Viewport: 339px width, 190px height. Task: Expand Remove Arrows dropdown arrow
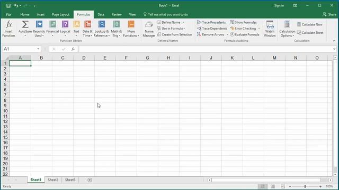click(x=227, y=34)
